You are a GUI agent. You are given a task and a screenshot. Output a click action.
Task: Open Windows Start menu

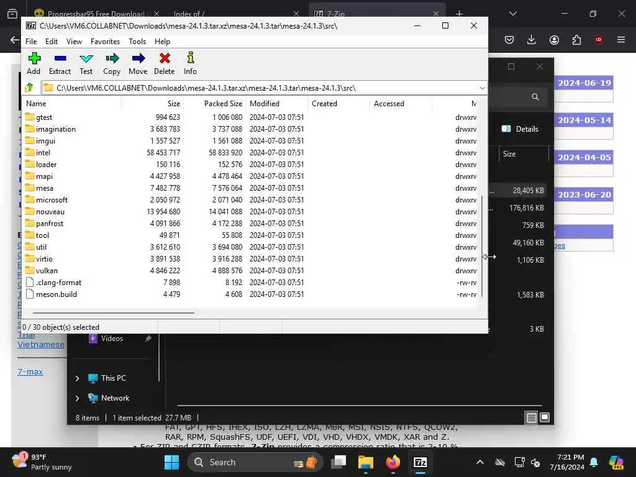click(171, 462)
